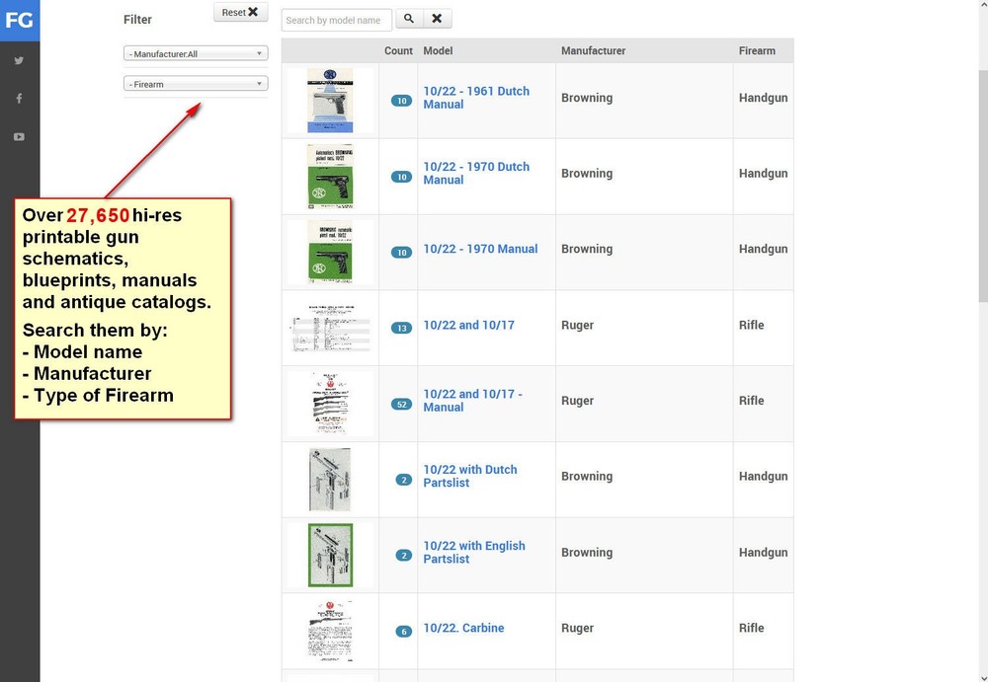Click the FG site logo
Viewport: 988px width, 682px height.
20,20
